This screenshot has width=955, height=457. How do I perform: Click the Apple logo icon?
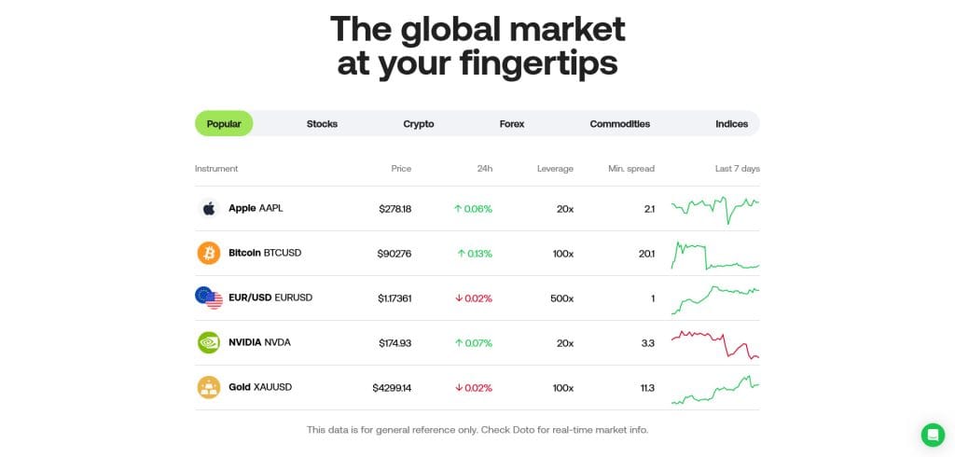click(x=209, y=208)
